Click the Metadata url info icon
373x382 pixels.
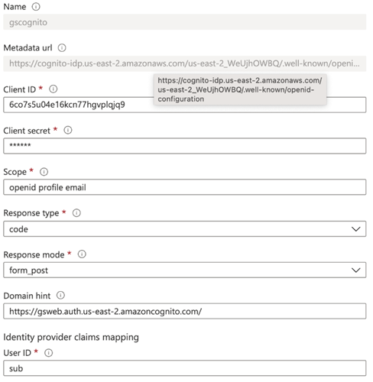tap(62, 47)
